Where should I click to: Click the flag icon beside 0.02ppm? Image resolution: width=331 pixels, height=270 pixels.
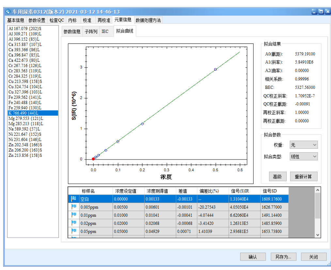(73, 223)
